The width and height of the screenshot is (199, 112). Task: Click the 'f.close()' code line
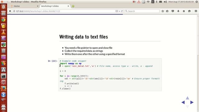point(65,89)
